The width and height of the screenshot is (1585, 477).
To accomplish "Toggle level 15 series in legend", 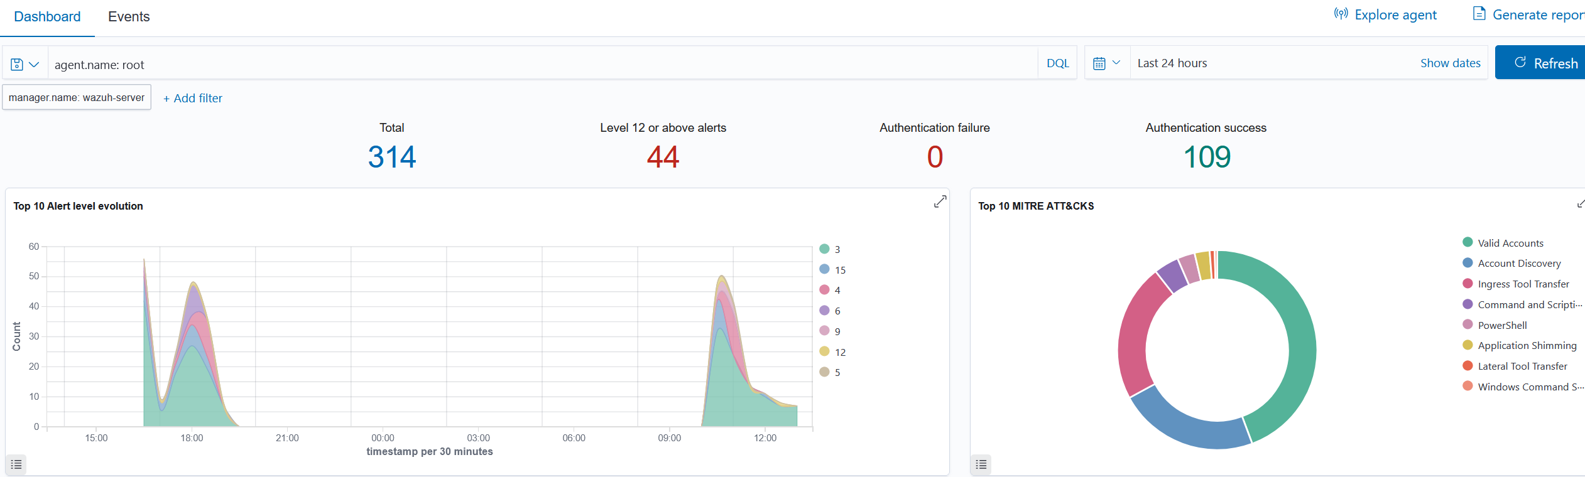I will tap(840, 270).
